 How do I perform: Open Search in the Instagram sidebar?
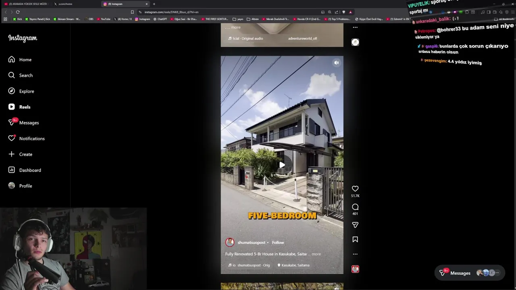[20, 75]
